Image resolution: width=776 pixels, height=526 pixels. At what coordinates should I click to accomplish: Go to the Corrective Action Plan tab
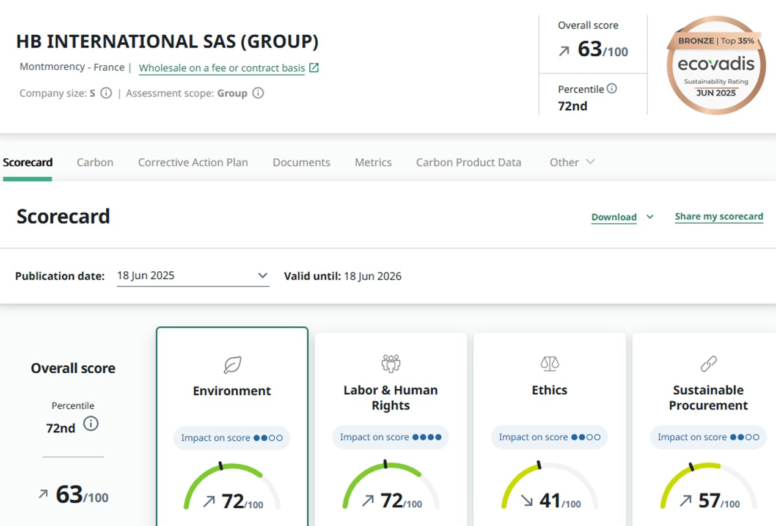[193, 163]
